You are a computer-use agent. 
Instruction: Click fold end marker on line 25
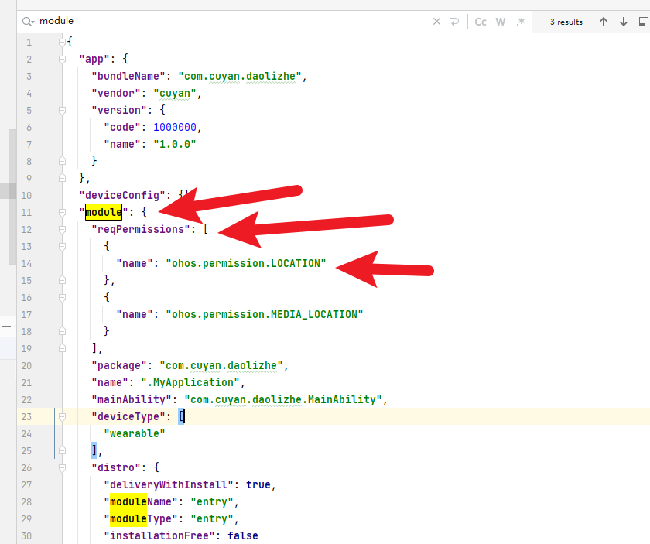tap(62, 450)
